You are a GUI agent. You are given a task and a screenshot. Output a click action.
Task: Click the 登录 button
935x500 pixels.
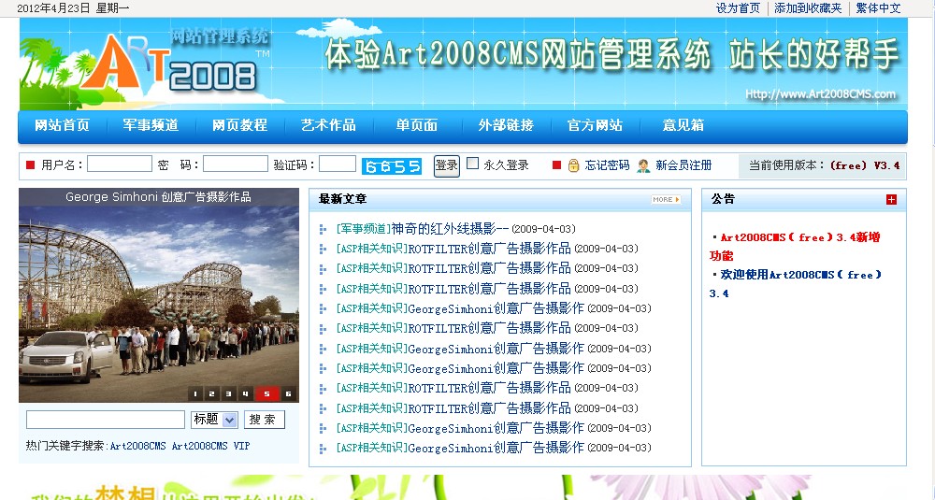click(x=446, y=165)
